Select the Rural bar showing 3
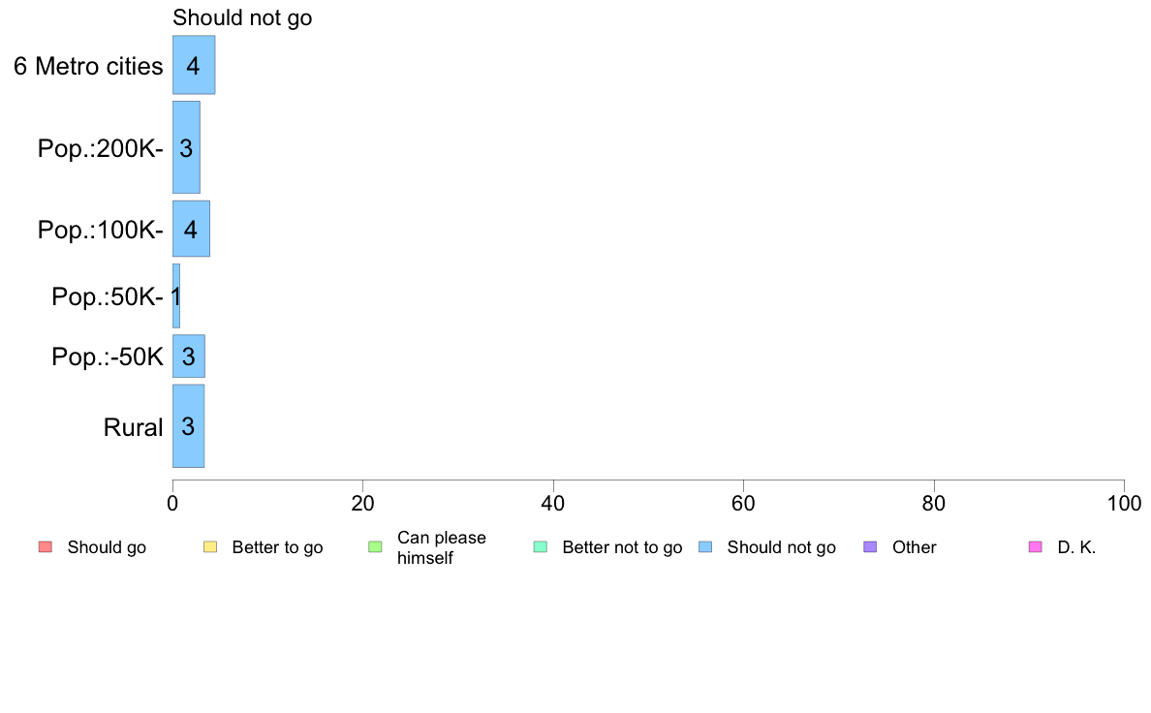 189,426
